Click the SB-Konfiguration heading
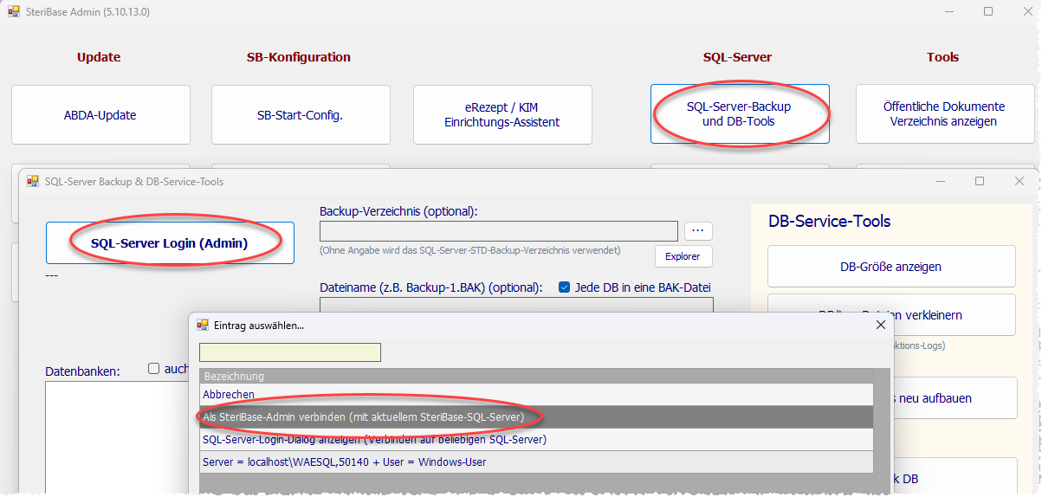 click(299, 57)
